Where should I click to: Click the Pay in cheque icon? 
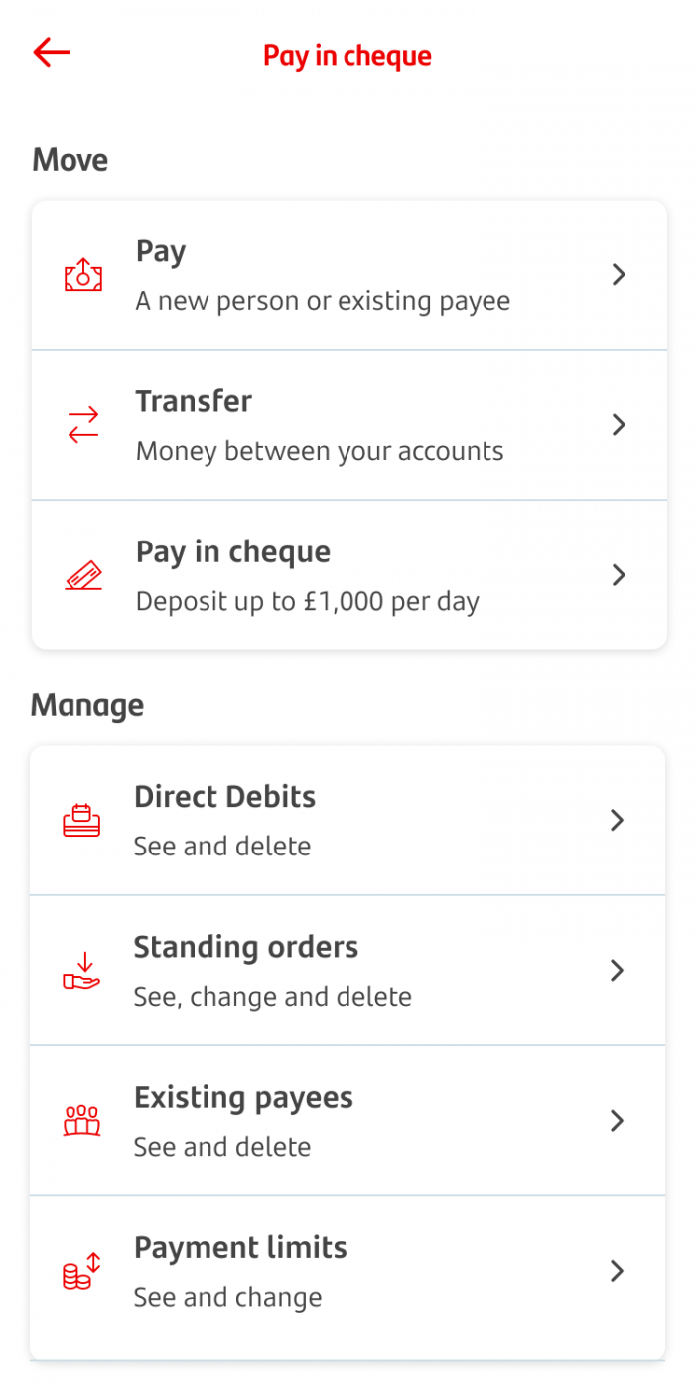(82, 574)
